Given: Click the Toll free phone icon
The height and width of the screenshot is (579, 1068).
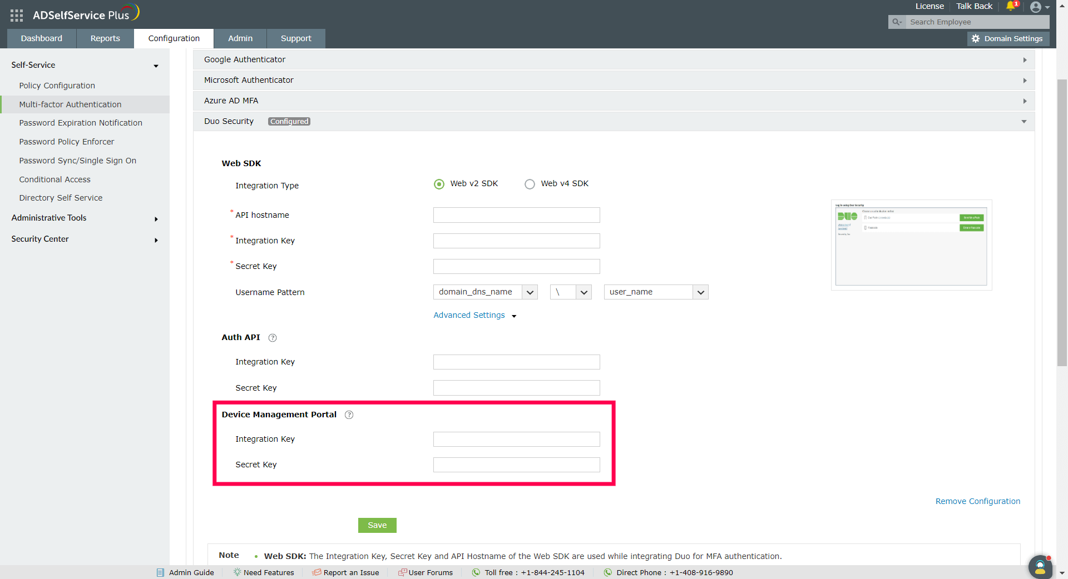Looking at the screenshot, I should [476, 572].
